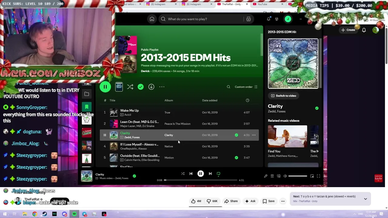
Task: Skip to the next track in the player bar
Action: click(210, 174)
